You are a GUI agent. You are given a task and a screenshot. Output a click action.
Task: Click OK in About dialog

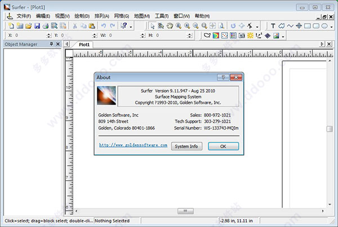(223, 146)
